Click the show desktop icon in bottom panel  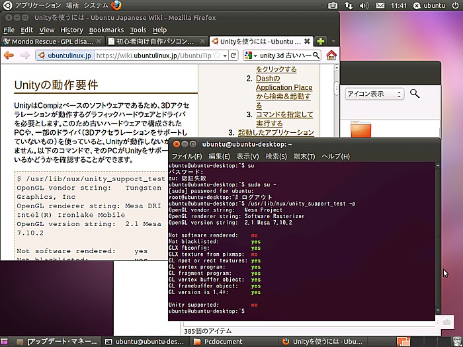tap(4, 342)
